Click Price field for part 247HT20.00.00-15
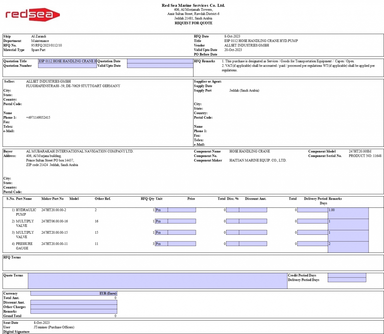Viewport: 384px width, 334px height. pos(182,233)
